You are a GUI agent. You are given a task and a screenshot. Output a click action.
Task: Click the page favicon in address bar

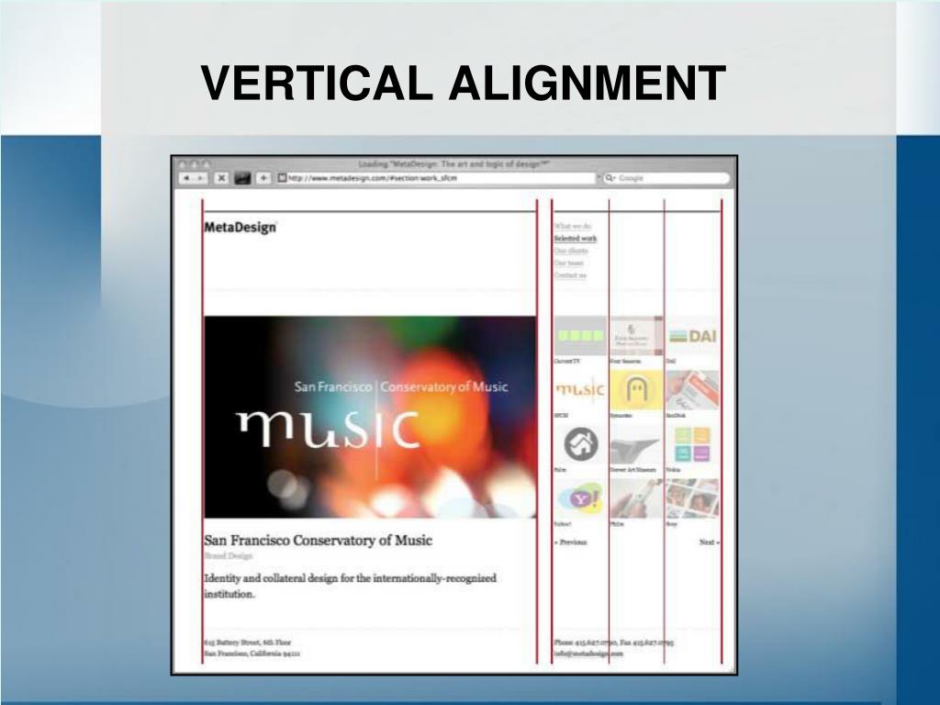click(282, 178)
